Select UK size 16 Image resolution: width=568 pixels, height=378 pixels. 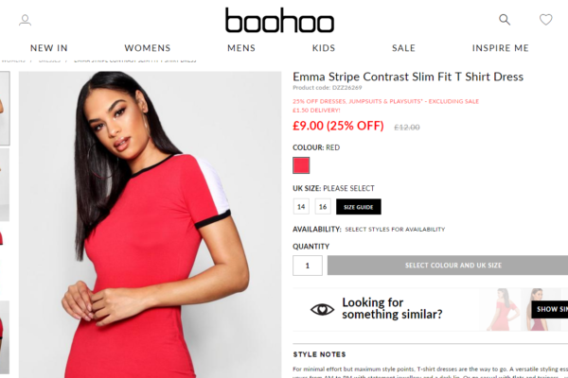tap(323, 207)
